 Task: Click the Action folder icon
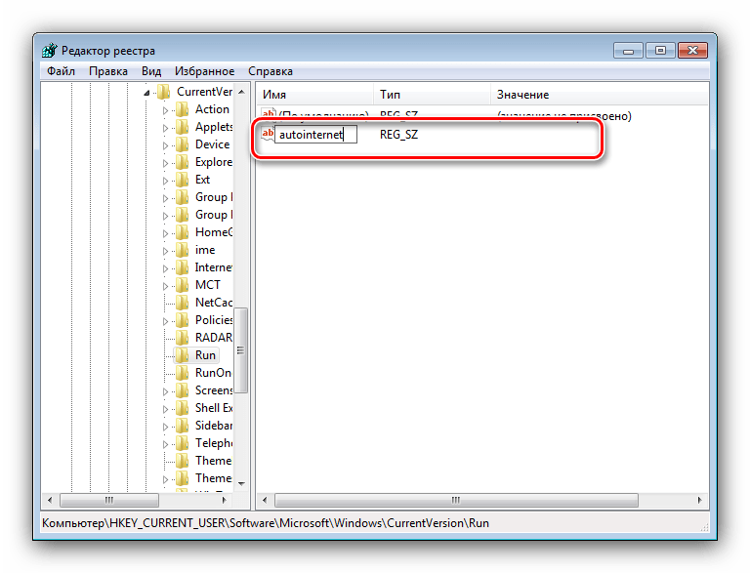[182, 109]
